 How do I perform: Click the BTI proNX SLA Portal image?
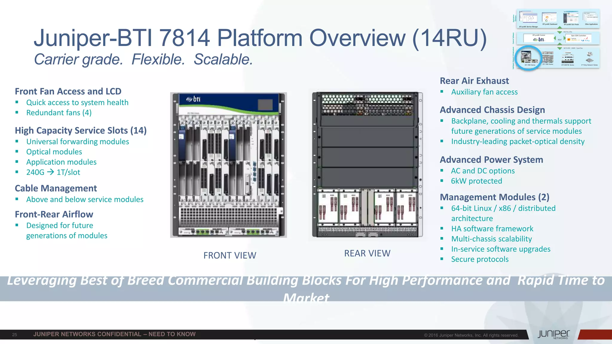point(571,17)
